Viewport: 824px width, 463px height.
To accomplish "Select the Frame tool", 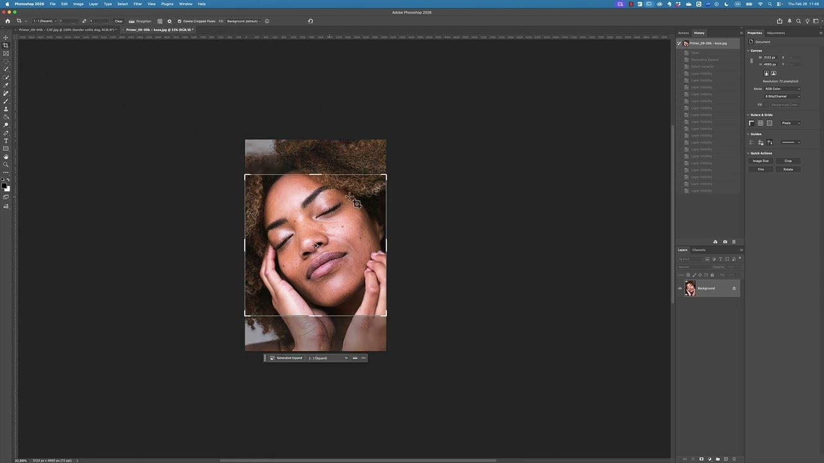I will [x=6, y=53].
